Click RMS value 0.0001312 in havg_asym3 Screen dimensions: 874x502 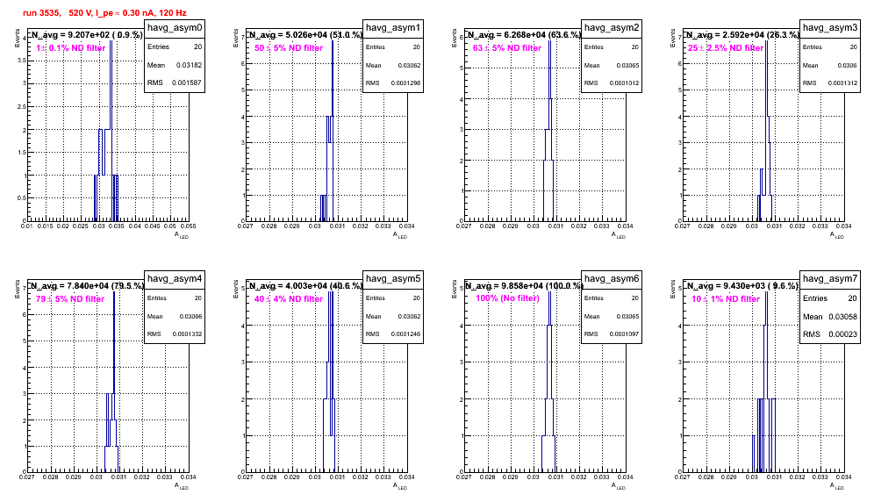842,83
